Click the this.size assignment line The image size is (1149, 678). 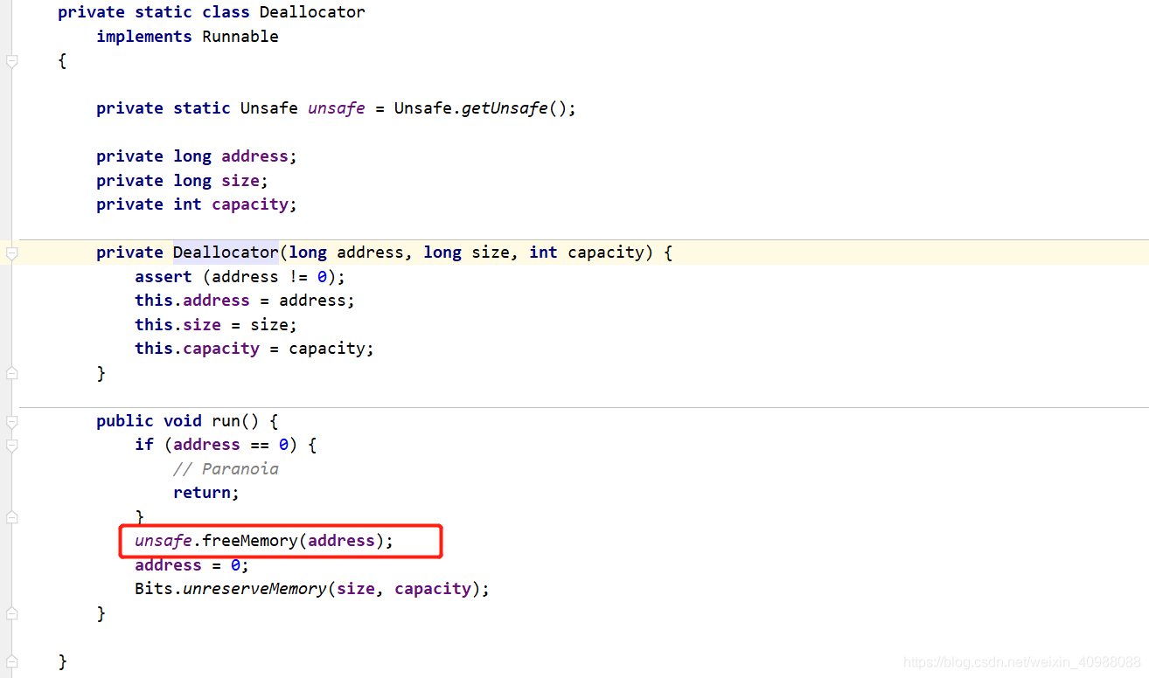[x=215, y=325]
